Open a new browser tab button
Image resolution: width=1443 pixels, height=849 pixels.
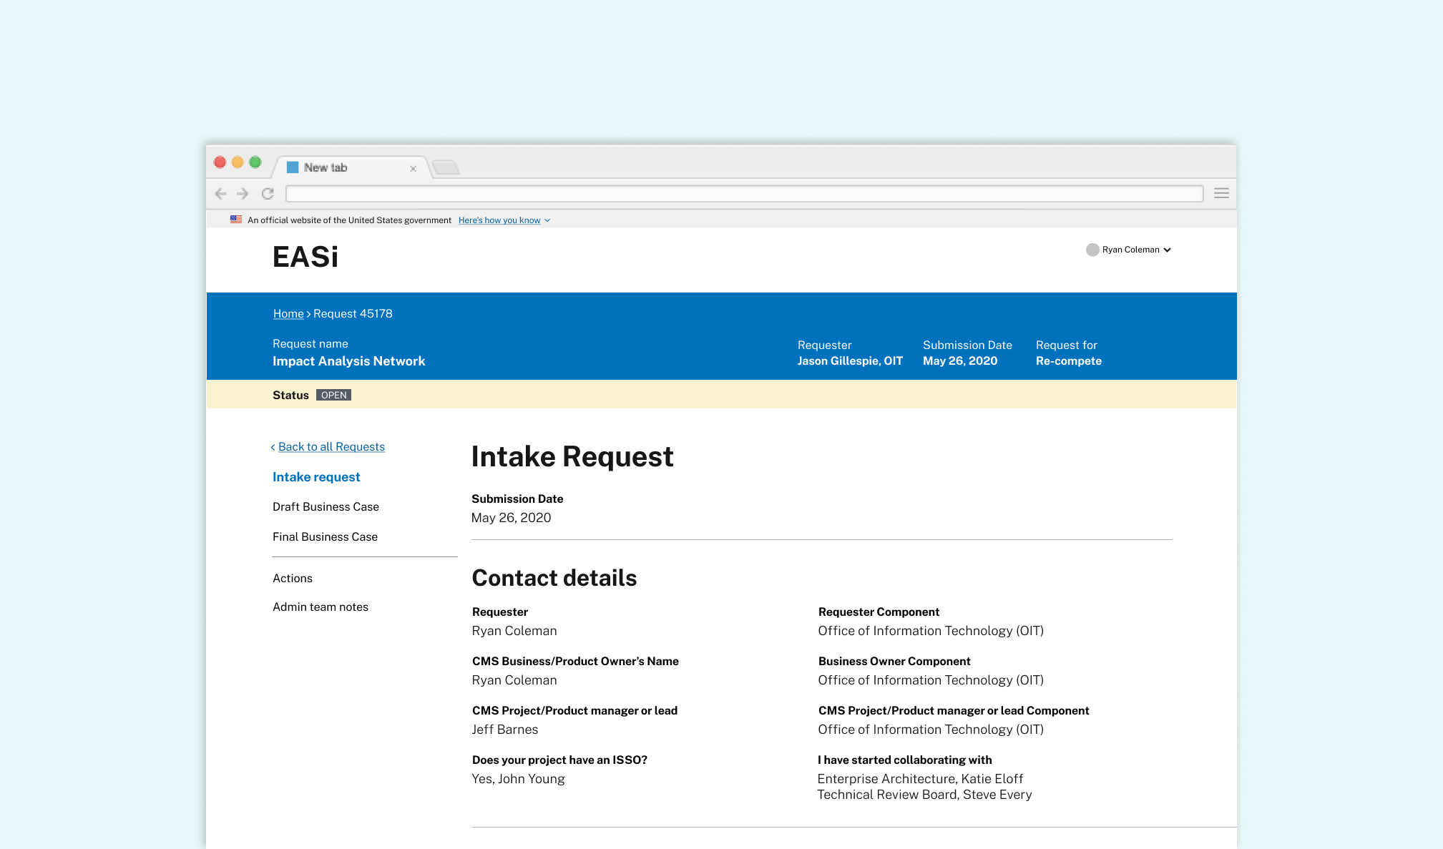click(x=446, y=167)
